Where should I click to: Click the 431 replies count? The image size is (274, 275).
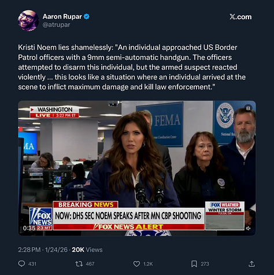click(32, 264)
